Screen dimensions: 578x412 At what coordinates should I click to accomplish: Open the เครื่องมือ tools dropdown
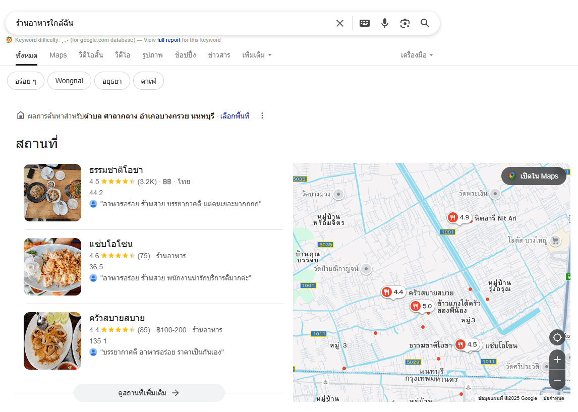coord(417,55)
